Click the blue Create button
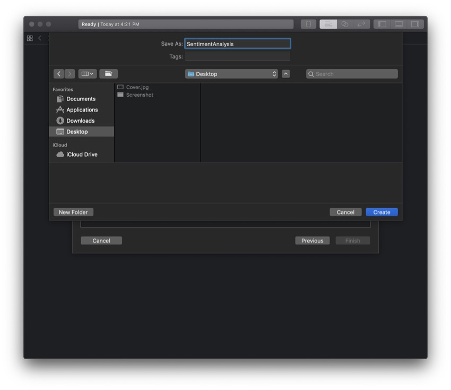451x390 pixels. coord(381,213)
